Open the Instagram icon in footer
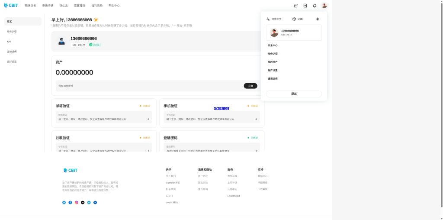 point(76,203)
